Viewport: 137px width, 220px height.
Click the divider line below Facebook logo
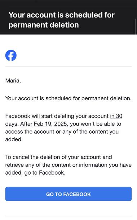tap(68, 66)
